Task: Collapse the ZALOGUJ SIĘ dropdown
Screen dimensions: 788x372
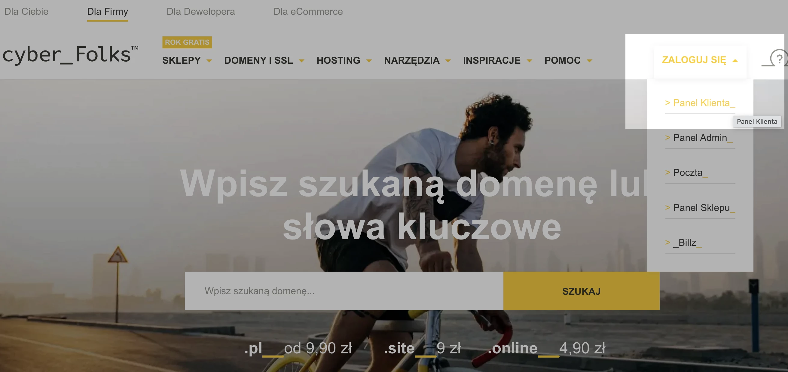Action: point(700,60)
